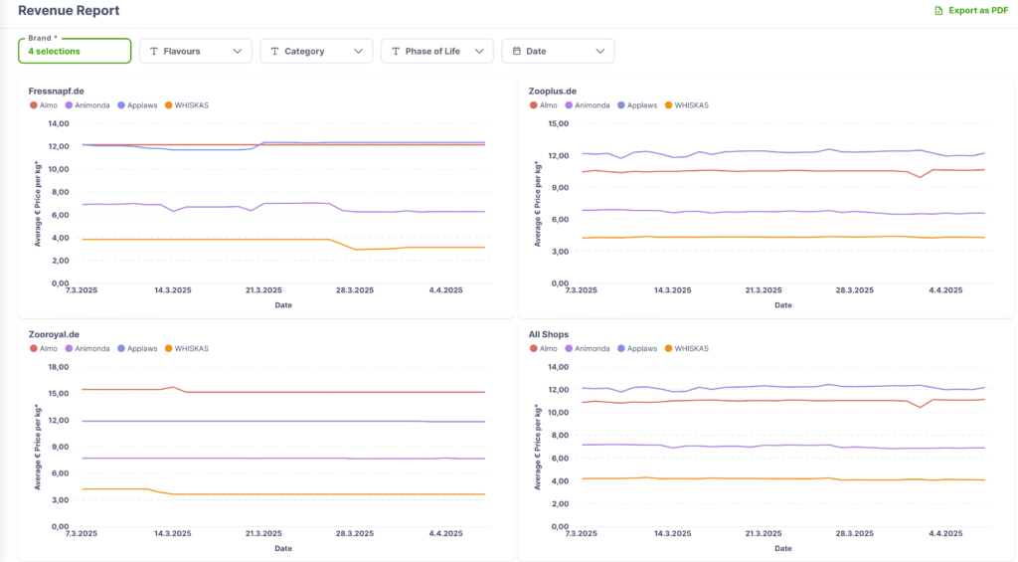The width and height of the screenshot is (1018, 562).
Task: Click the Revenue Report page heading
Action: 69,11
